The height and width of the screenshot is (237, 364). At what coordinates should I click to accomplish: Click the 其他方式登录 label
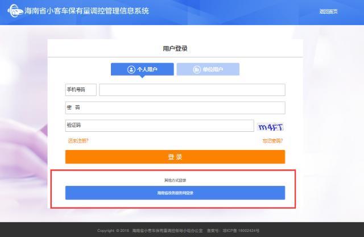pos(175,180)
